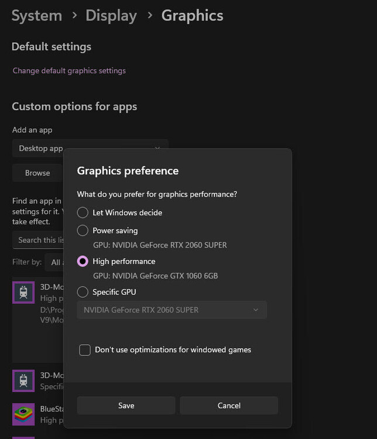Select the Let Windows decide option
The width and height of the screenshot is (377, 439).
pos(83,212)
